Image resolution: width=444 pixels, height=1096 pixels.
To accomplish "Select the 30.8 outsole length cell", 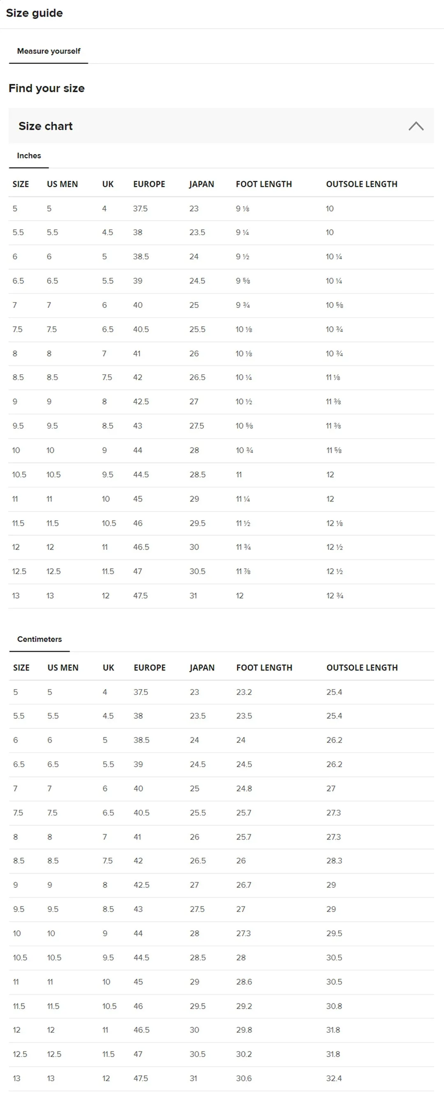I will [x=334, y=1006].
